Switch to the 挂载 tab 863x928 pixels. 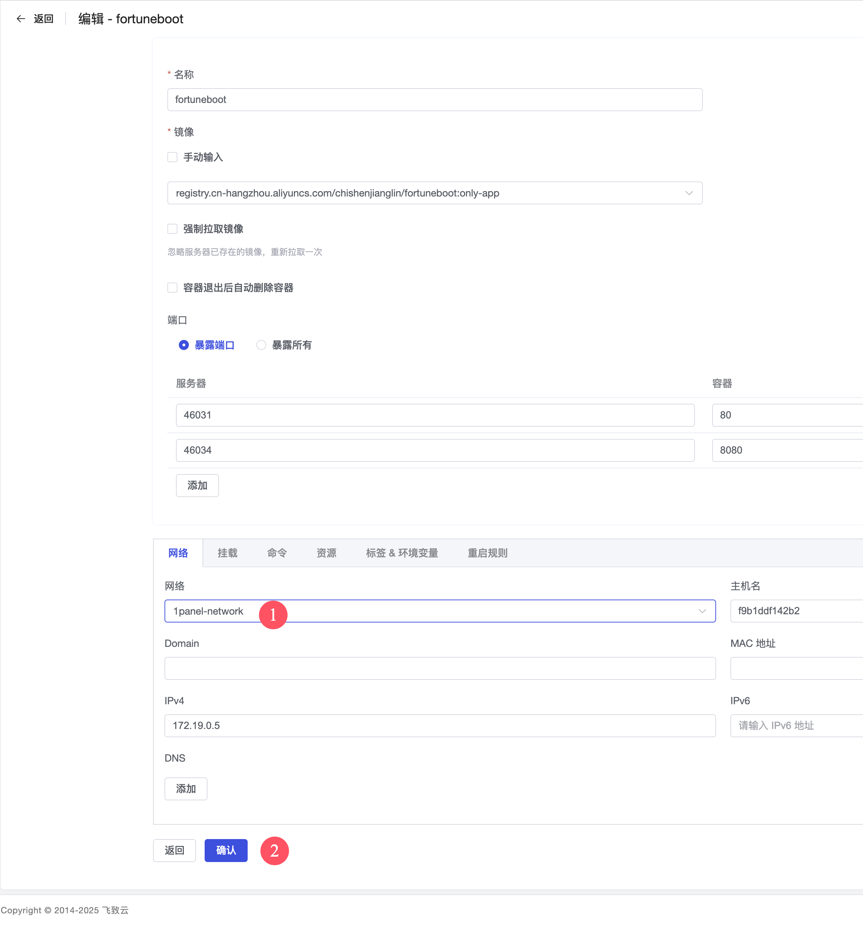[x=228, y=553]
